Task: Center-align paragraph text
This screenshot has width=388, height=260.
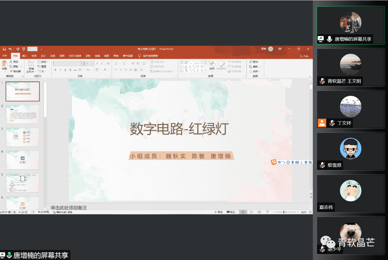Action: (121, 70)
